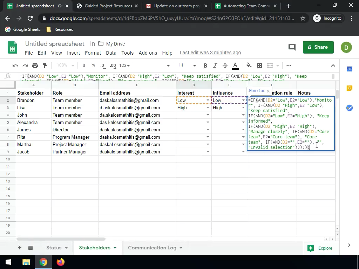Expand the Interest dropdown for Lisa
The width and height of the screenshot is (359, 269).
click(208, 108)
